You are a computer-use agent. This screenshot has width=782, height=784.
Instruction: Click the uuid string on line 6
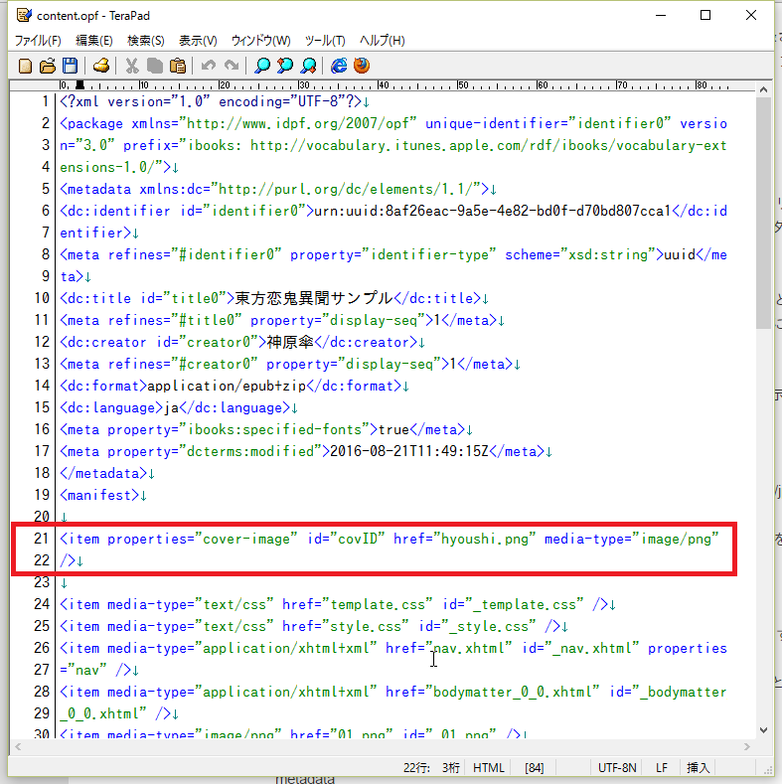(x=492, y=211)
